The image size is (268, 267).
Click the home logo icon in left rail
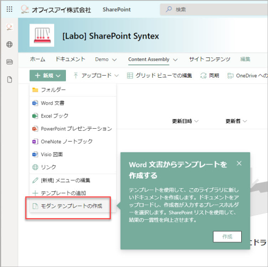coord(10,27)
